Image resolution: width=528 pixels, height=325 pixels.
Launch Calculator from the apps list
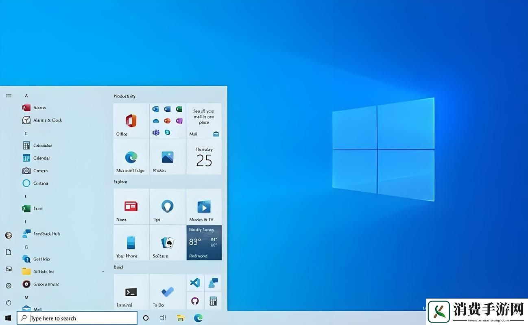coord(42,145)
